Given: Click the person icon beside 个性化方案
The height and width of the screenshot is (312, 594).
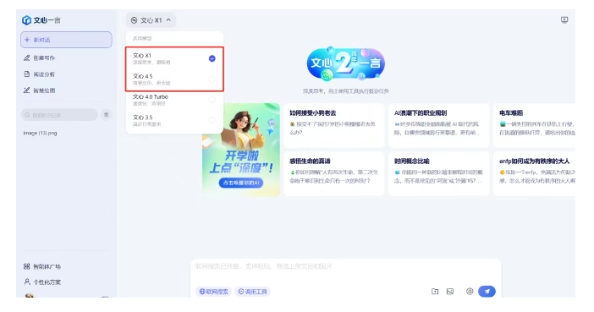Looking at the screenshot, I should [x=26, y=282].
